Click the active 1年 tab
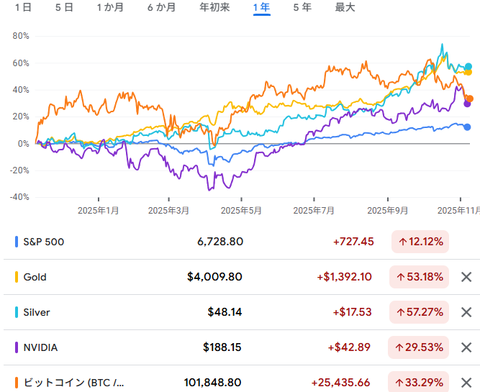Image resolution: width=480 pixels, height=392 pixels. [x=262, y=7]
